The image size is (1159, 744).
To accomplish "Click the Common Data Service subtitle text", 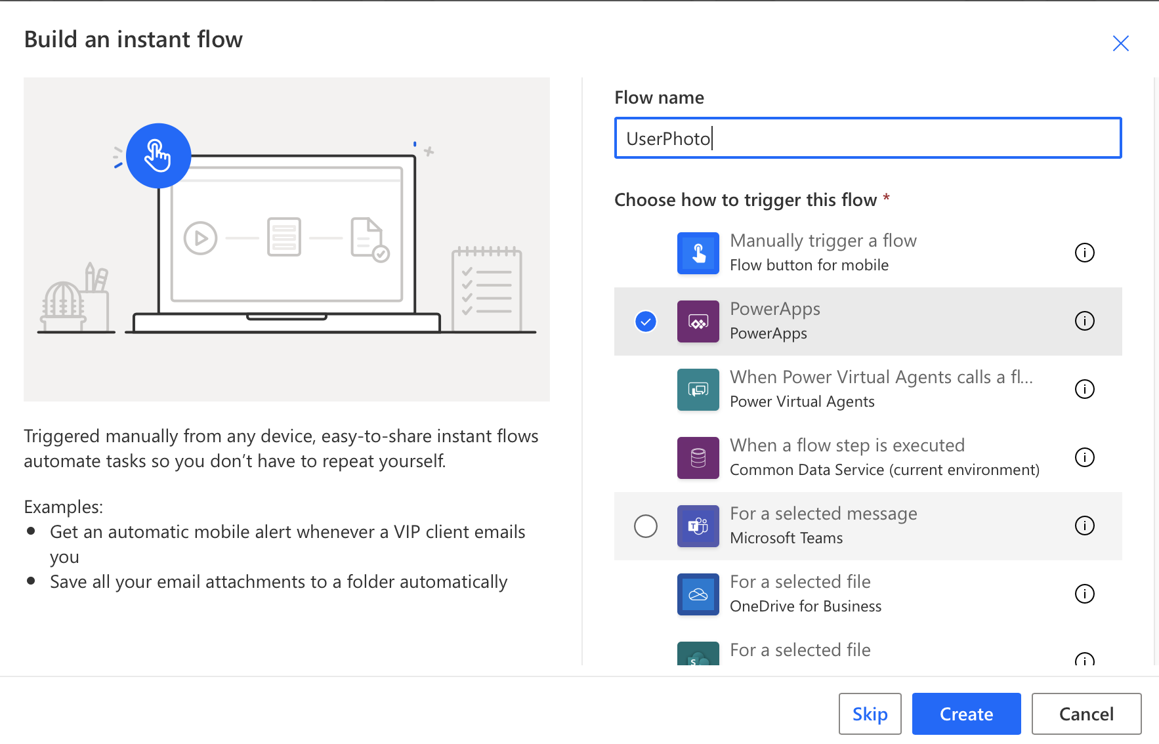I will click(x=885, y=470).
